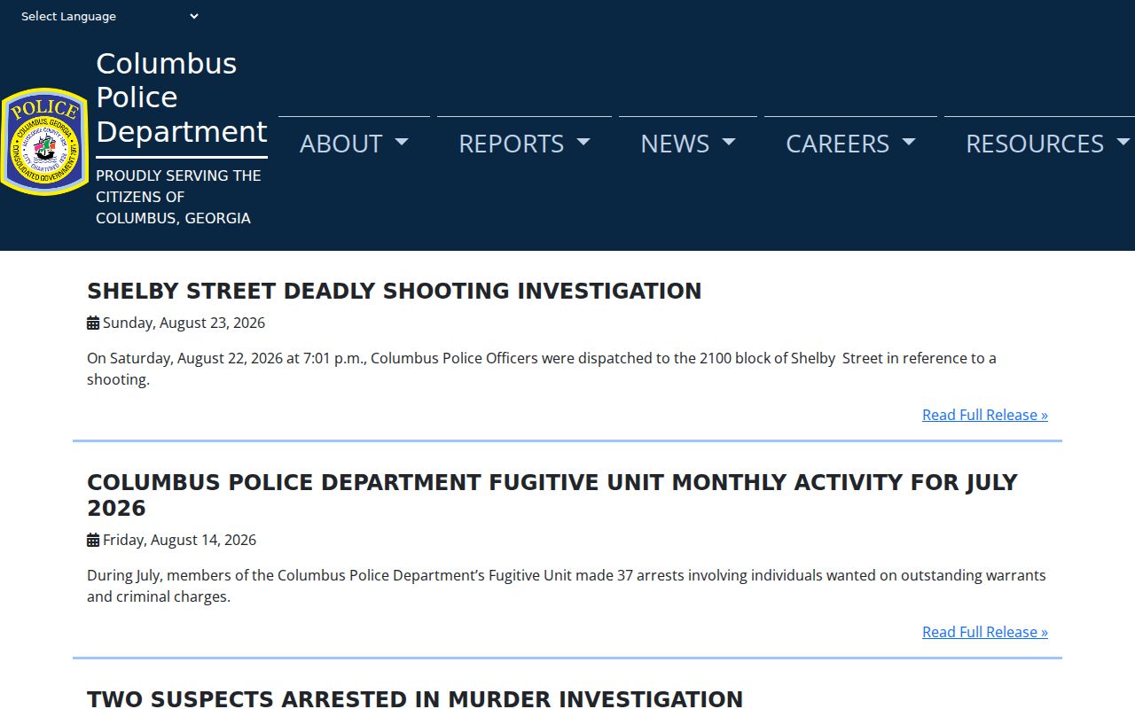Read Full Release for Shelby Street shooting
Viewport: 1135px width, 709px height.
tap(985, 415)
